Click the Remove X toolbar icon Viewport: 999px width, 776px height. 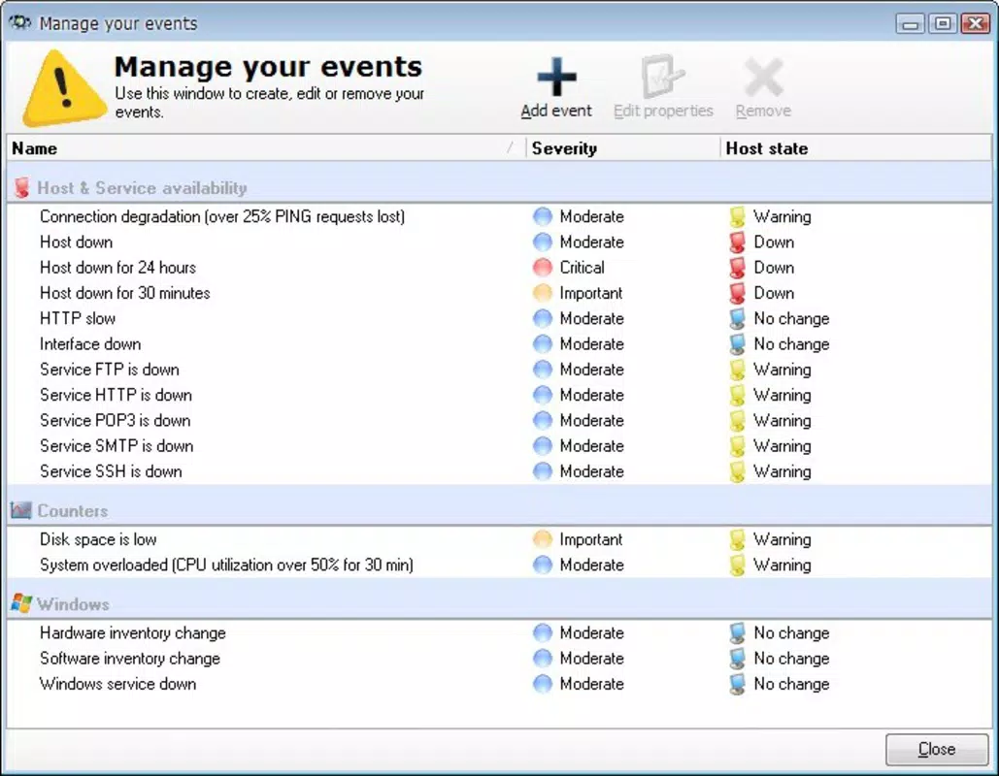[x=763, y=77]
